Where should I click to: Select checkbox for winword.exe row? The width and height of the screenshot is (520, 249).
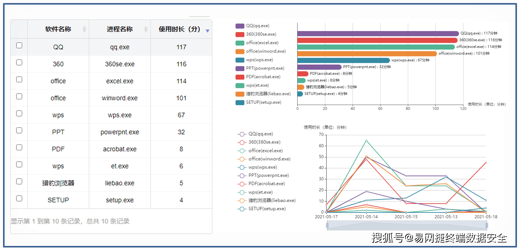[x=19, y=96]
